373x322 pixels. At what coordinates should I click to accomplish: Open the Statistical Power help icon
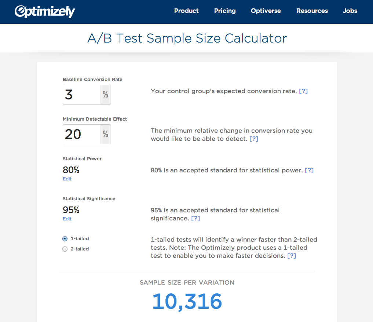(309, 170)
